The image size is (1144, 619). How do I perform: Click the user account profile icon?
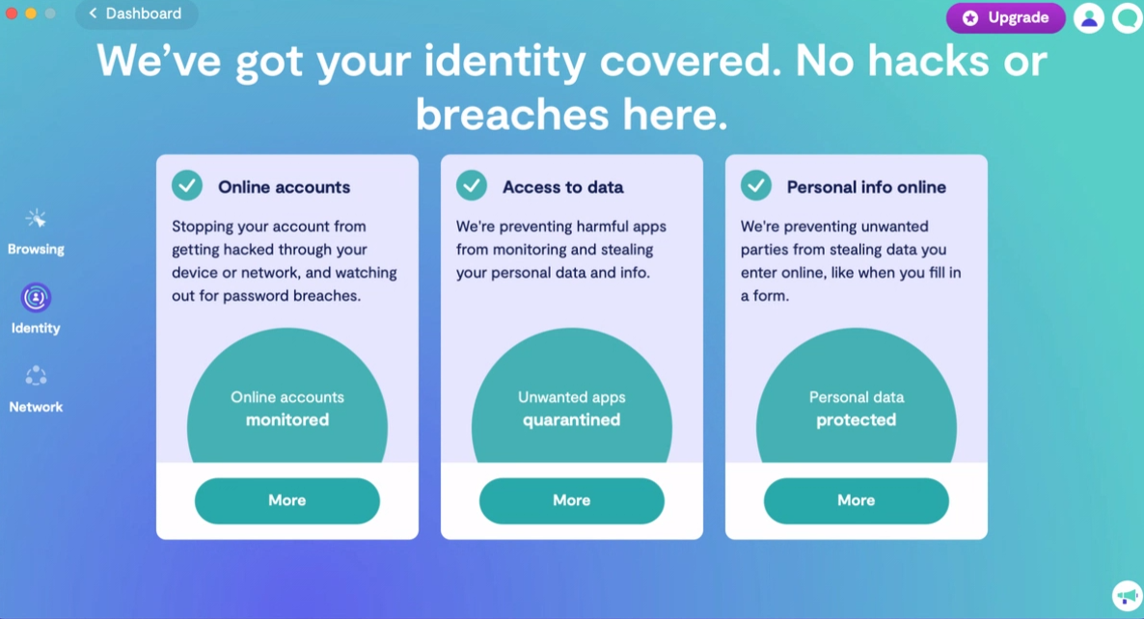pos(1089,18)
